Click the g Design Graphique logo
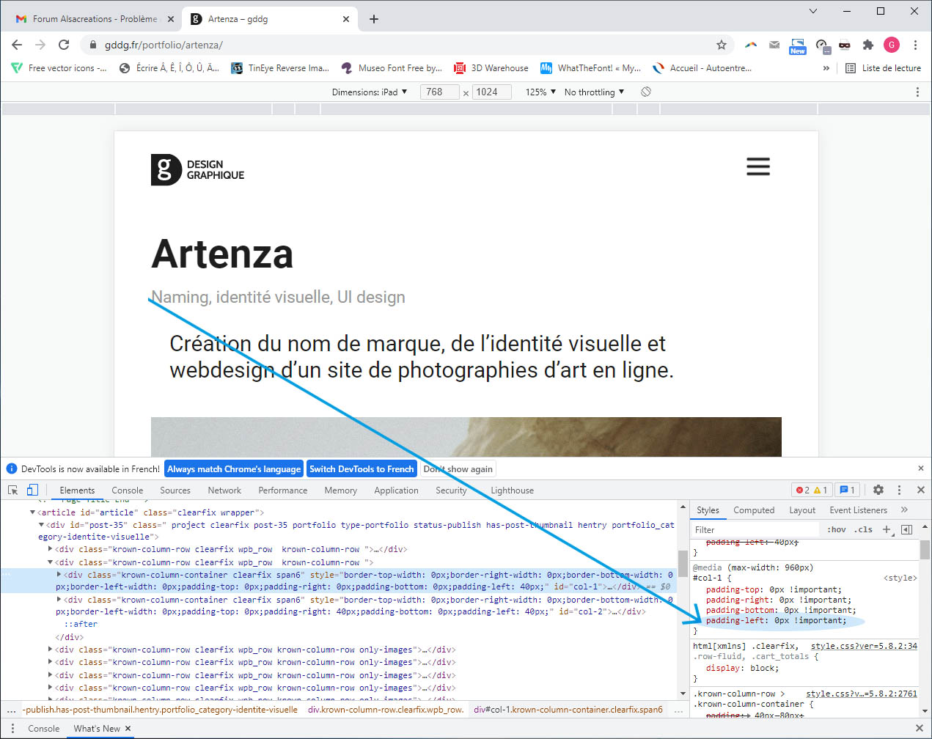This screenshot has height=739, width=932. tap(198, 169)
